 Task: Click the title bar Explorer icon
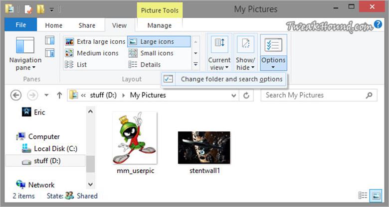click(9, 9)
